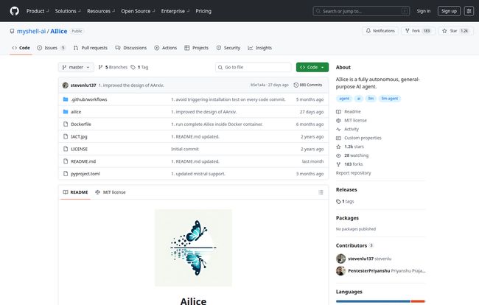Open the Insights tab
479x305 pixels.
coord(260,48)
